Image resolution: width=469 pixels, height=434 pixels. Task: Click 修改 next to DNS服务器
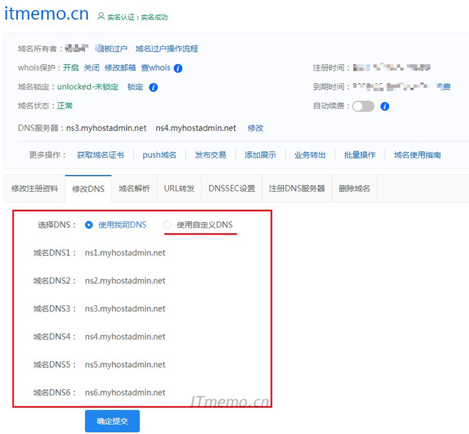[x=255, y=128]
